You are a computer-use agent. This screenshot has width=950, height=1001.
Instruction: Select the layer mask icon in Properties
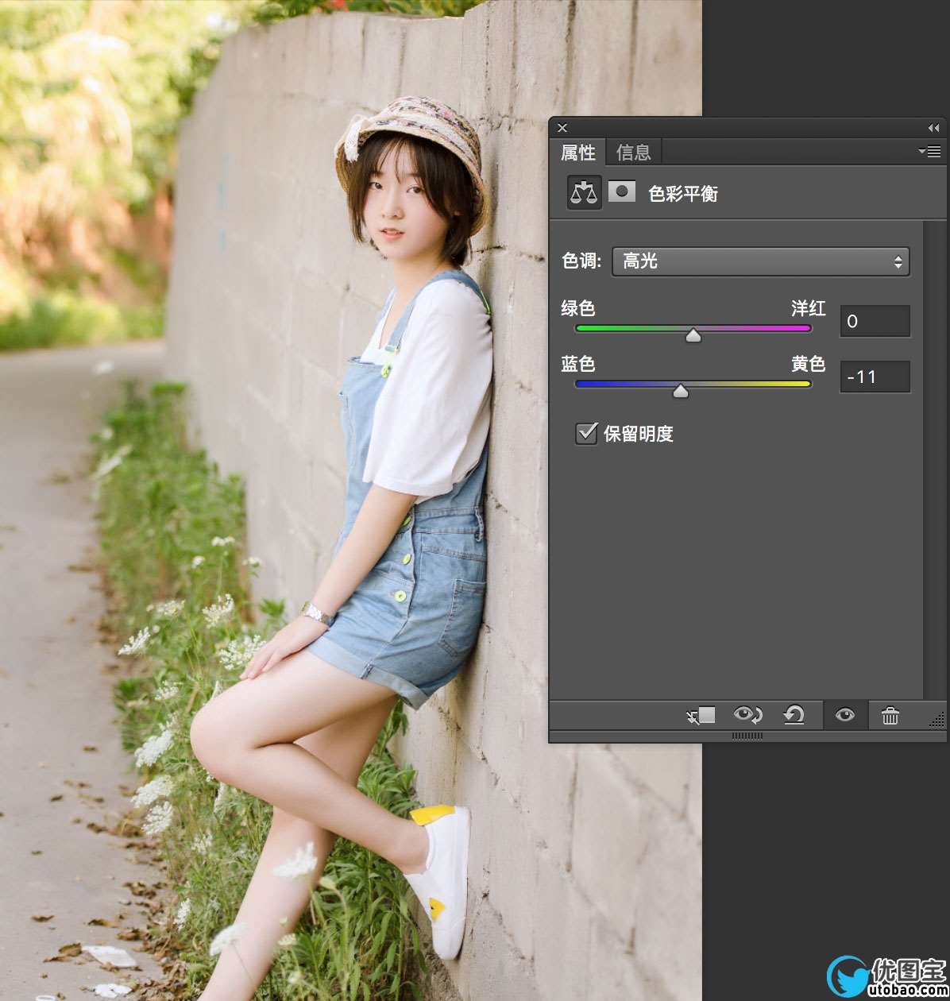[x=622, y=192]
